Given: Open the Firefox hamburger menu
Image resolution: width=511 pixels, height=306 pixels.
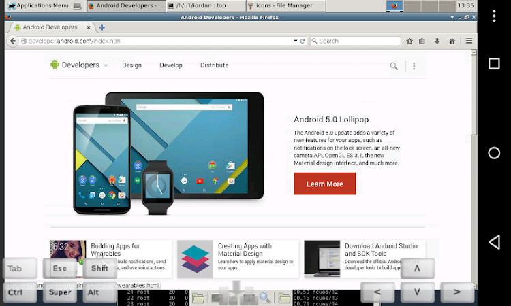Looking at the screenshot, I should point(469,41).
